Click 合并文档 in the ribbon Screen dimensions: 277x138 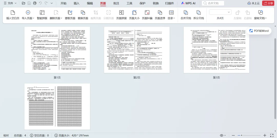(186, 15)
